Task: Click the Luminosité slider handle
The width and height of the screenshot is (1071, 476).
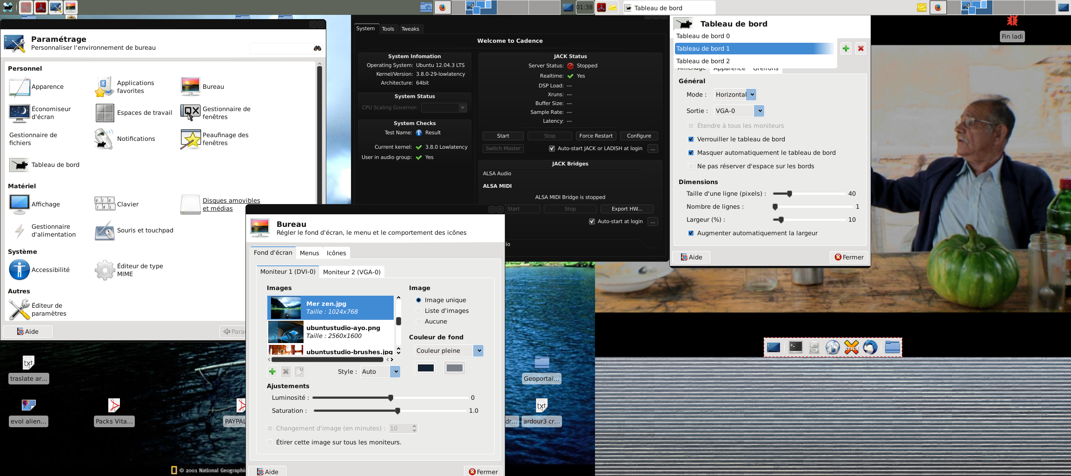Action: click(x=390, y=397)
